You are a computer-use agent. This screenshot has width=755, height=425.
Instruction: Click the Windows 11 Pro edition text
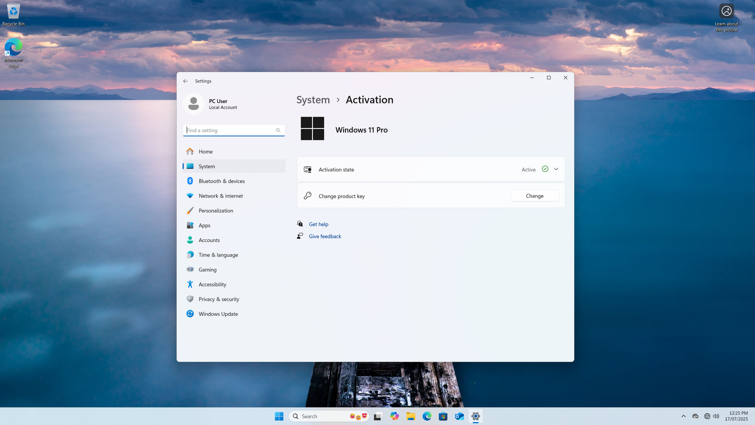point(361,130)
